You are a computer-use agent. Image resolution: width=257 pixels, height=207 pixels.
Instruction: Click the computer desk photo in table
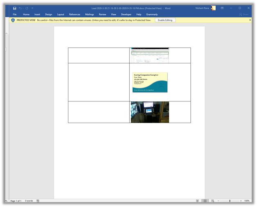pos(150,112)
